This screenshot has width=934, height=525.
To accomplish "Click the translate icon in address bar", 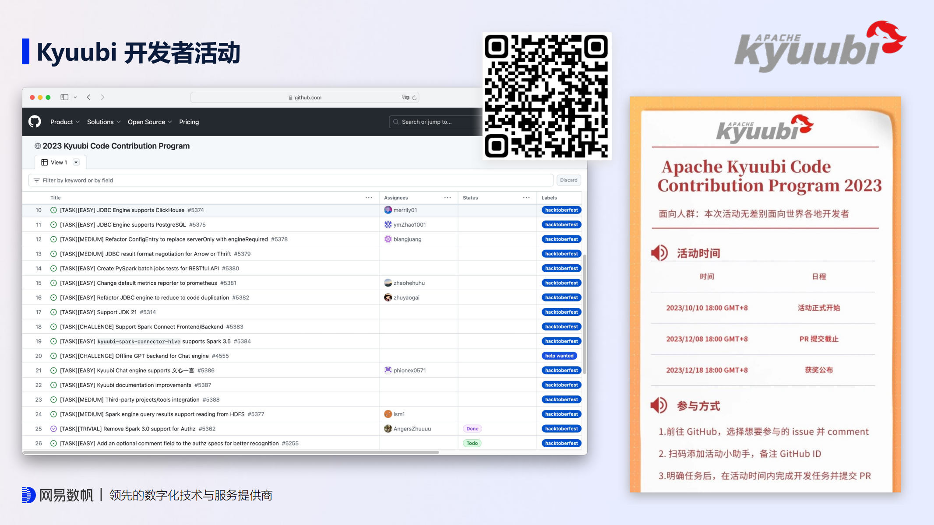I will pos(405,97).
